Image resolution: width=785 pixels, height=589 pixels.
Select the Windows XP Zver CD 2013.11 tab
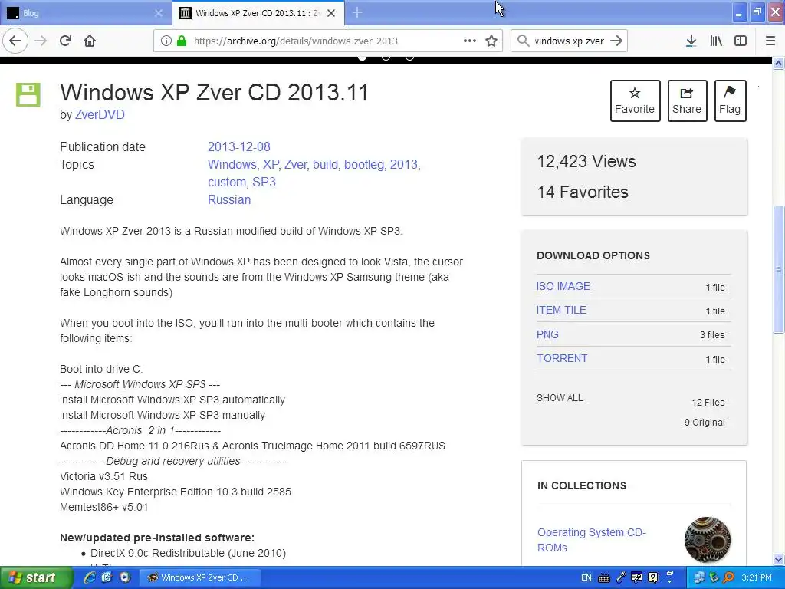(x=258, y=13)
